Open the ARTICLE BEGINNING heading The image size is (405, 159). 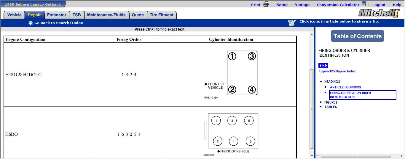tap(345, 87)
